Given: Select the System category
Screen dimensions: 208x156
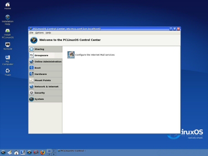Looking at the screenshot, I should [45, 99].
